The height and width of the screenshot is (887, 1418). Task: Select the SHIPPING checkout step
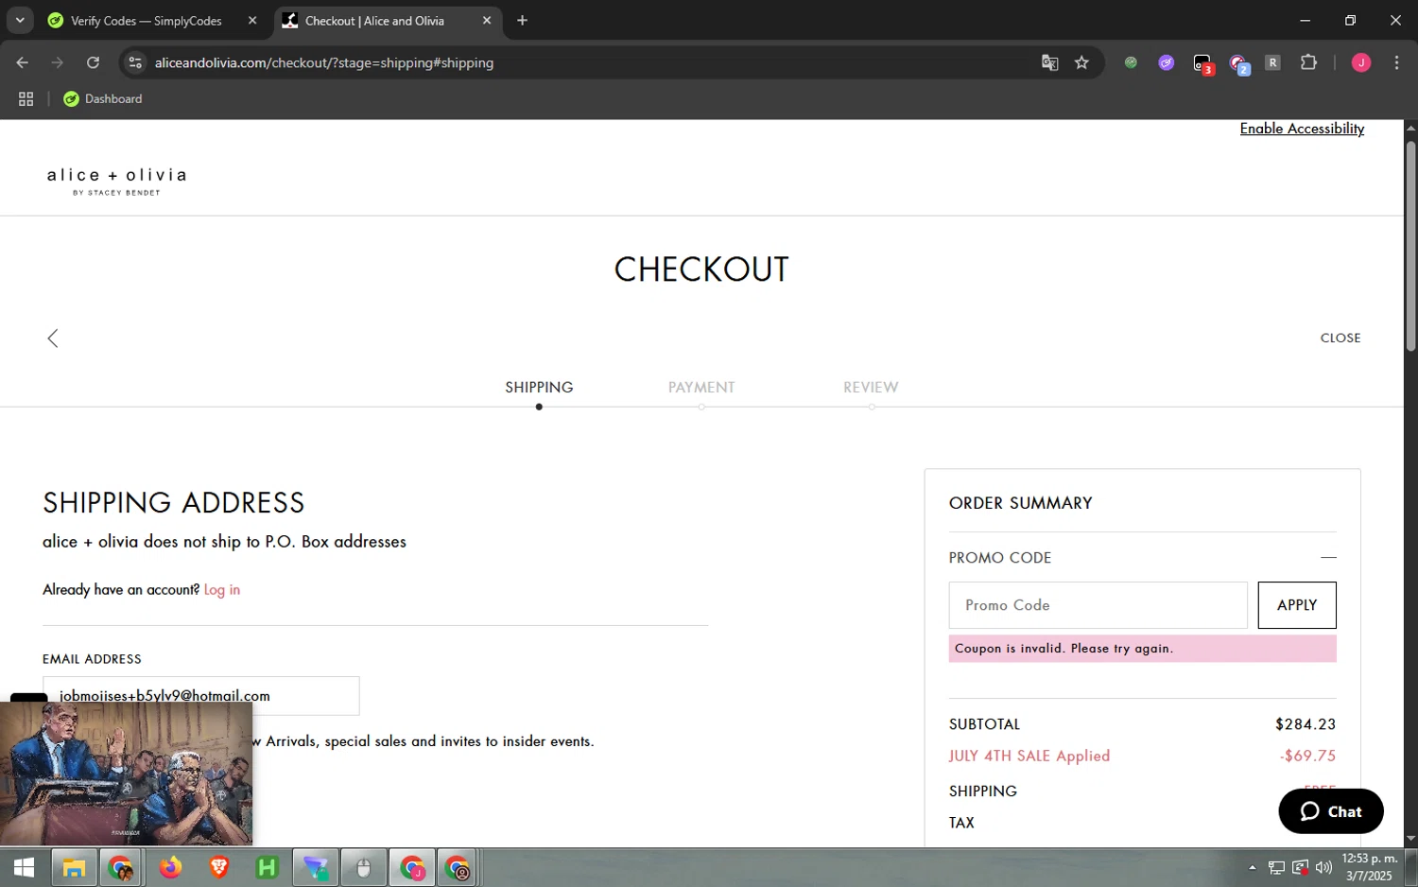[539, 388]
